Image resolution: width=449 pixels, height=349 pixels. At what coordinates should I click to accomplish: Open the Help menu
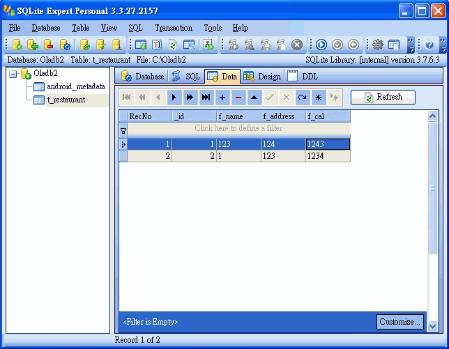[x=240, y=28]
